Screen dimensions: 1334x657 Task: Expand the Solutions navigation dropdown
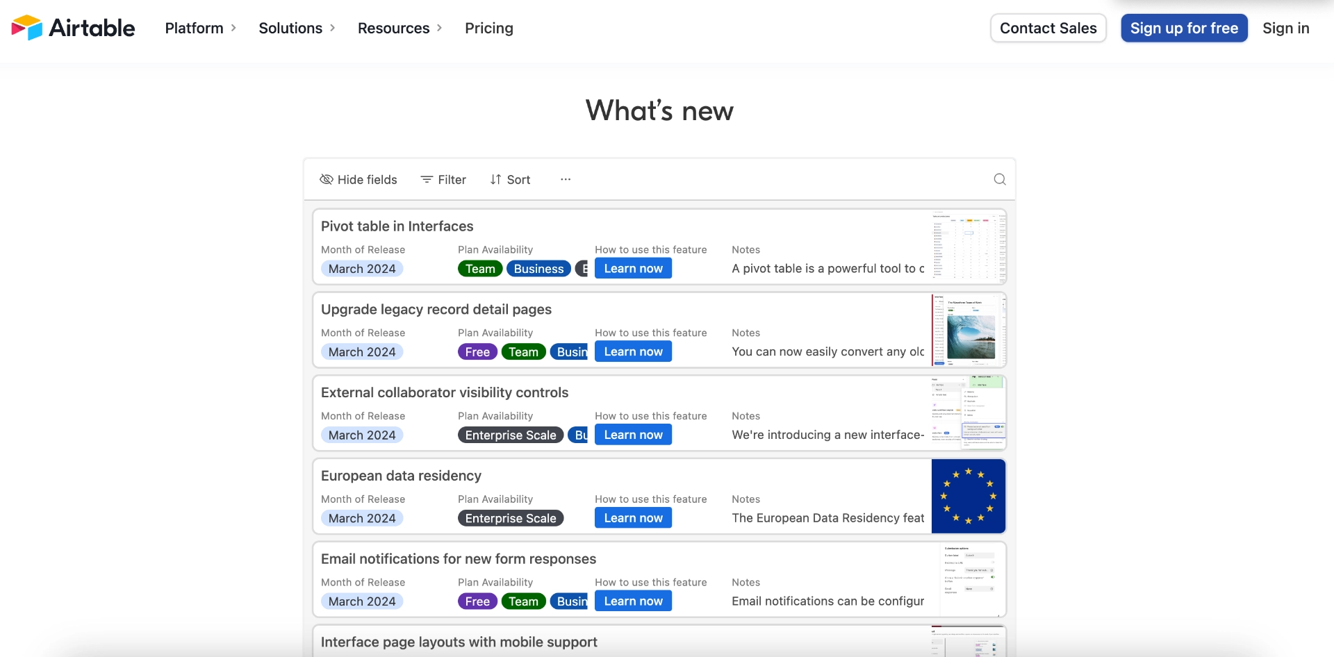pos(296,28)
